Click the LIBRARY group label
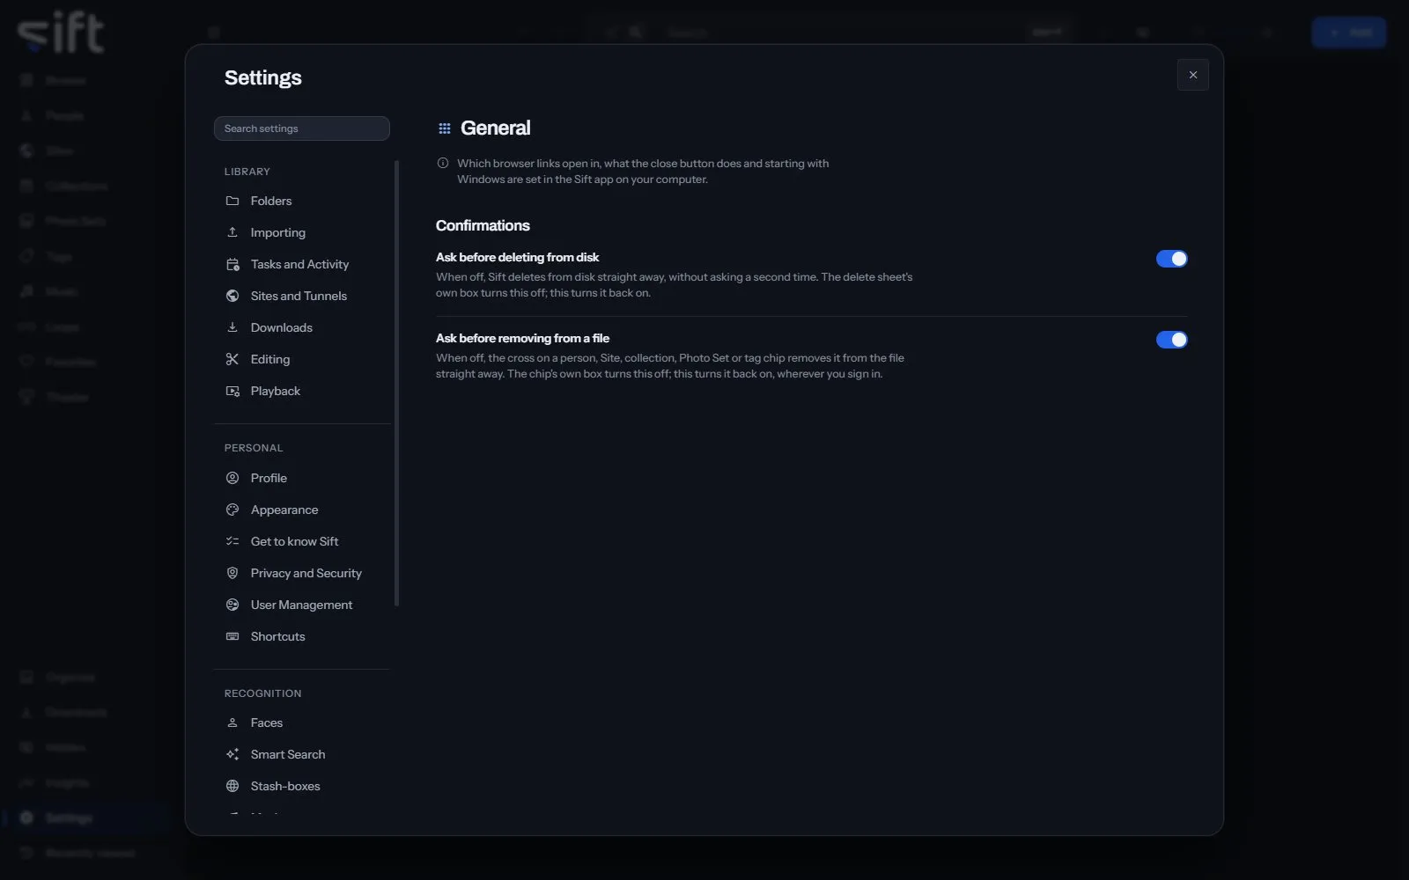 pyautogui.click(x=247, y=172)
